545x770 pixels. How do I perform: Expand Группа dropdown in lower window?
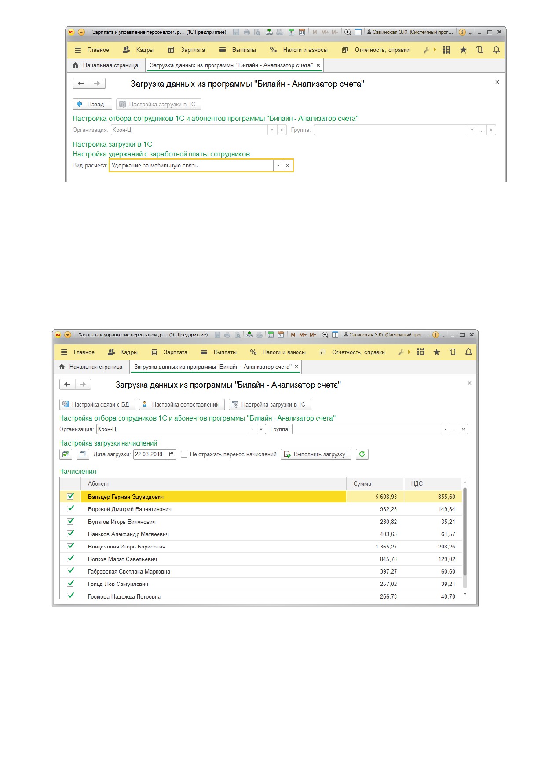[x=445, y=429]
